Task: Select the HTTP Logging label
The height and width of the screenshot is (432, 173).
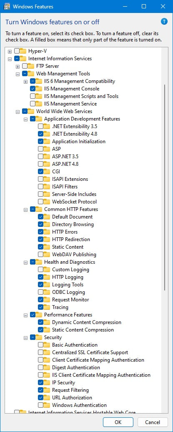Action: [68, 277]
